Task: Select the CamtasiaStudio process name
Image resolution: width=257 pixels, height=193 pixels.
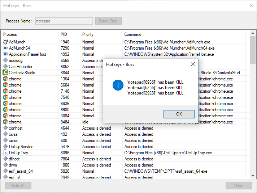Action: pyautogui.click(x=22, y=73)
